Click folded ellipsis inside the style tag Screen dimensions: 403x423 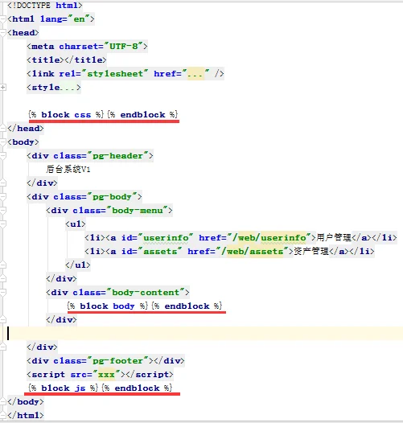tap(68, 88)
